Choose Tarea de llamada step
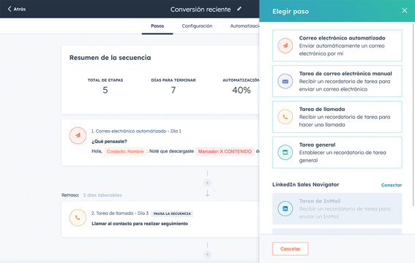Viewport: 415px width, 263px height. (337, 117)
